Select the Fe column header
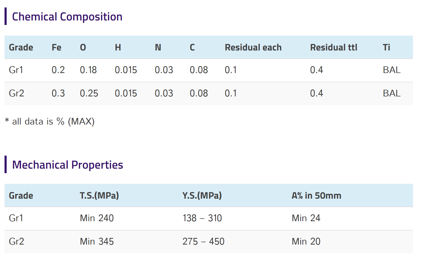This screenshot has width=438, height=273. [x=56, y=48]
